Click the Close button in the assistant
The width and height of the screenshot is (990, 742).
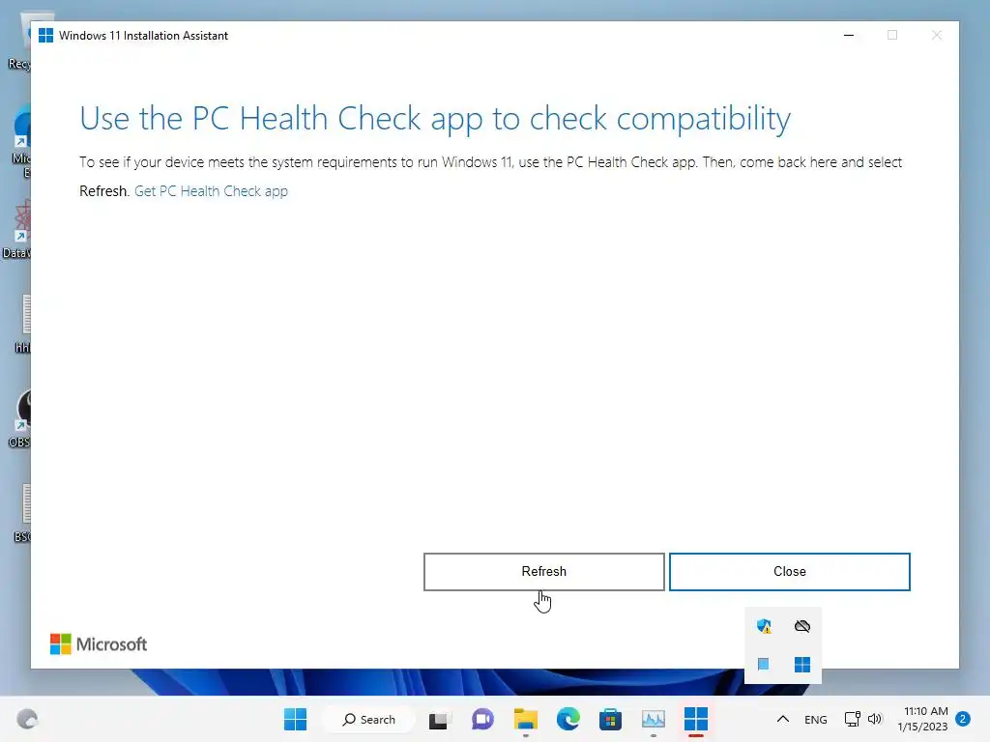pos(789,572)
